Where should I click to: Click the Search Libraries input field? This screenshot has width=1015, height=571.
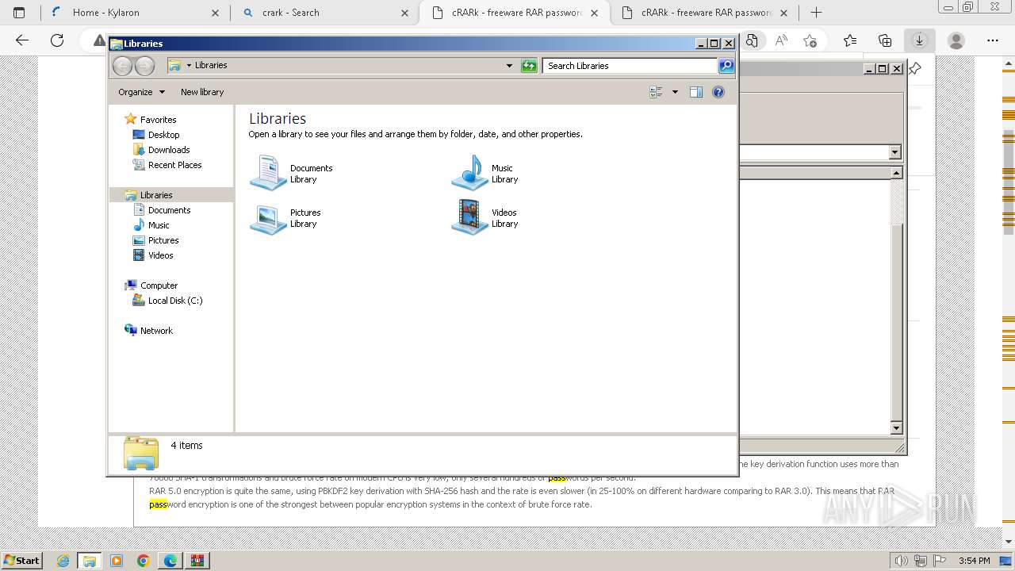pos(631,66)
